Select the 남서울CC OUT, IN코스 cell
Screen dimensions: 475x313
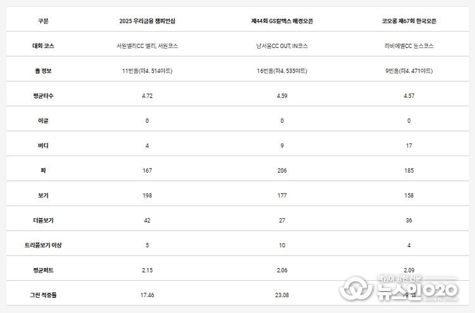click(x=282, y=46)
